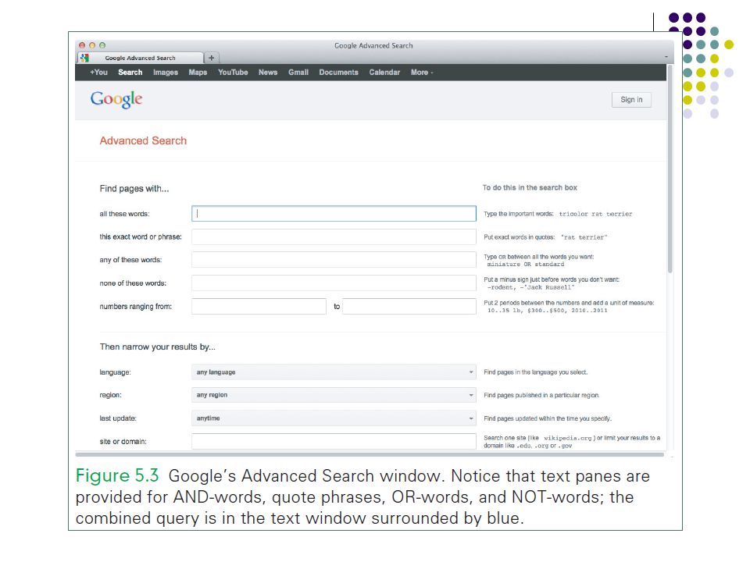Screen dimensions: 750x562
Task: Click the 'site or domain:' label
Action: pyautogui.click(x=123, y=442)
